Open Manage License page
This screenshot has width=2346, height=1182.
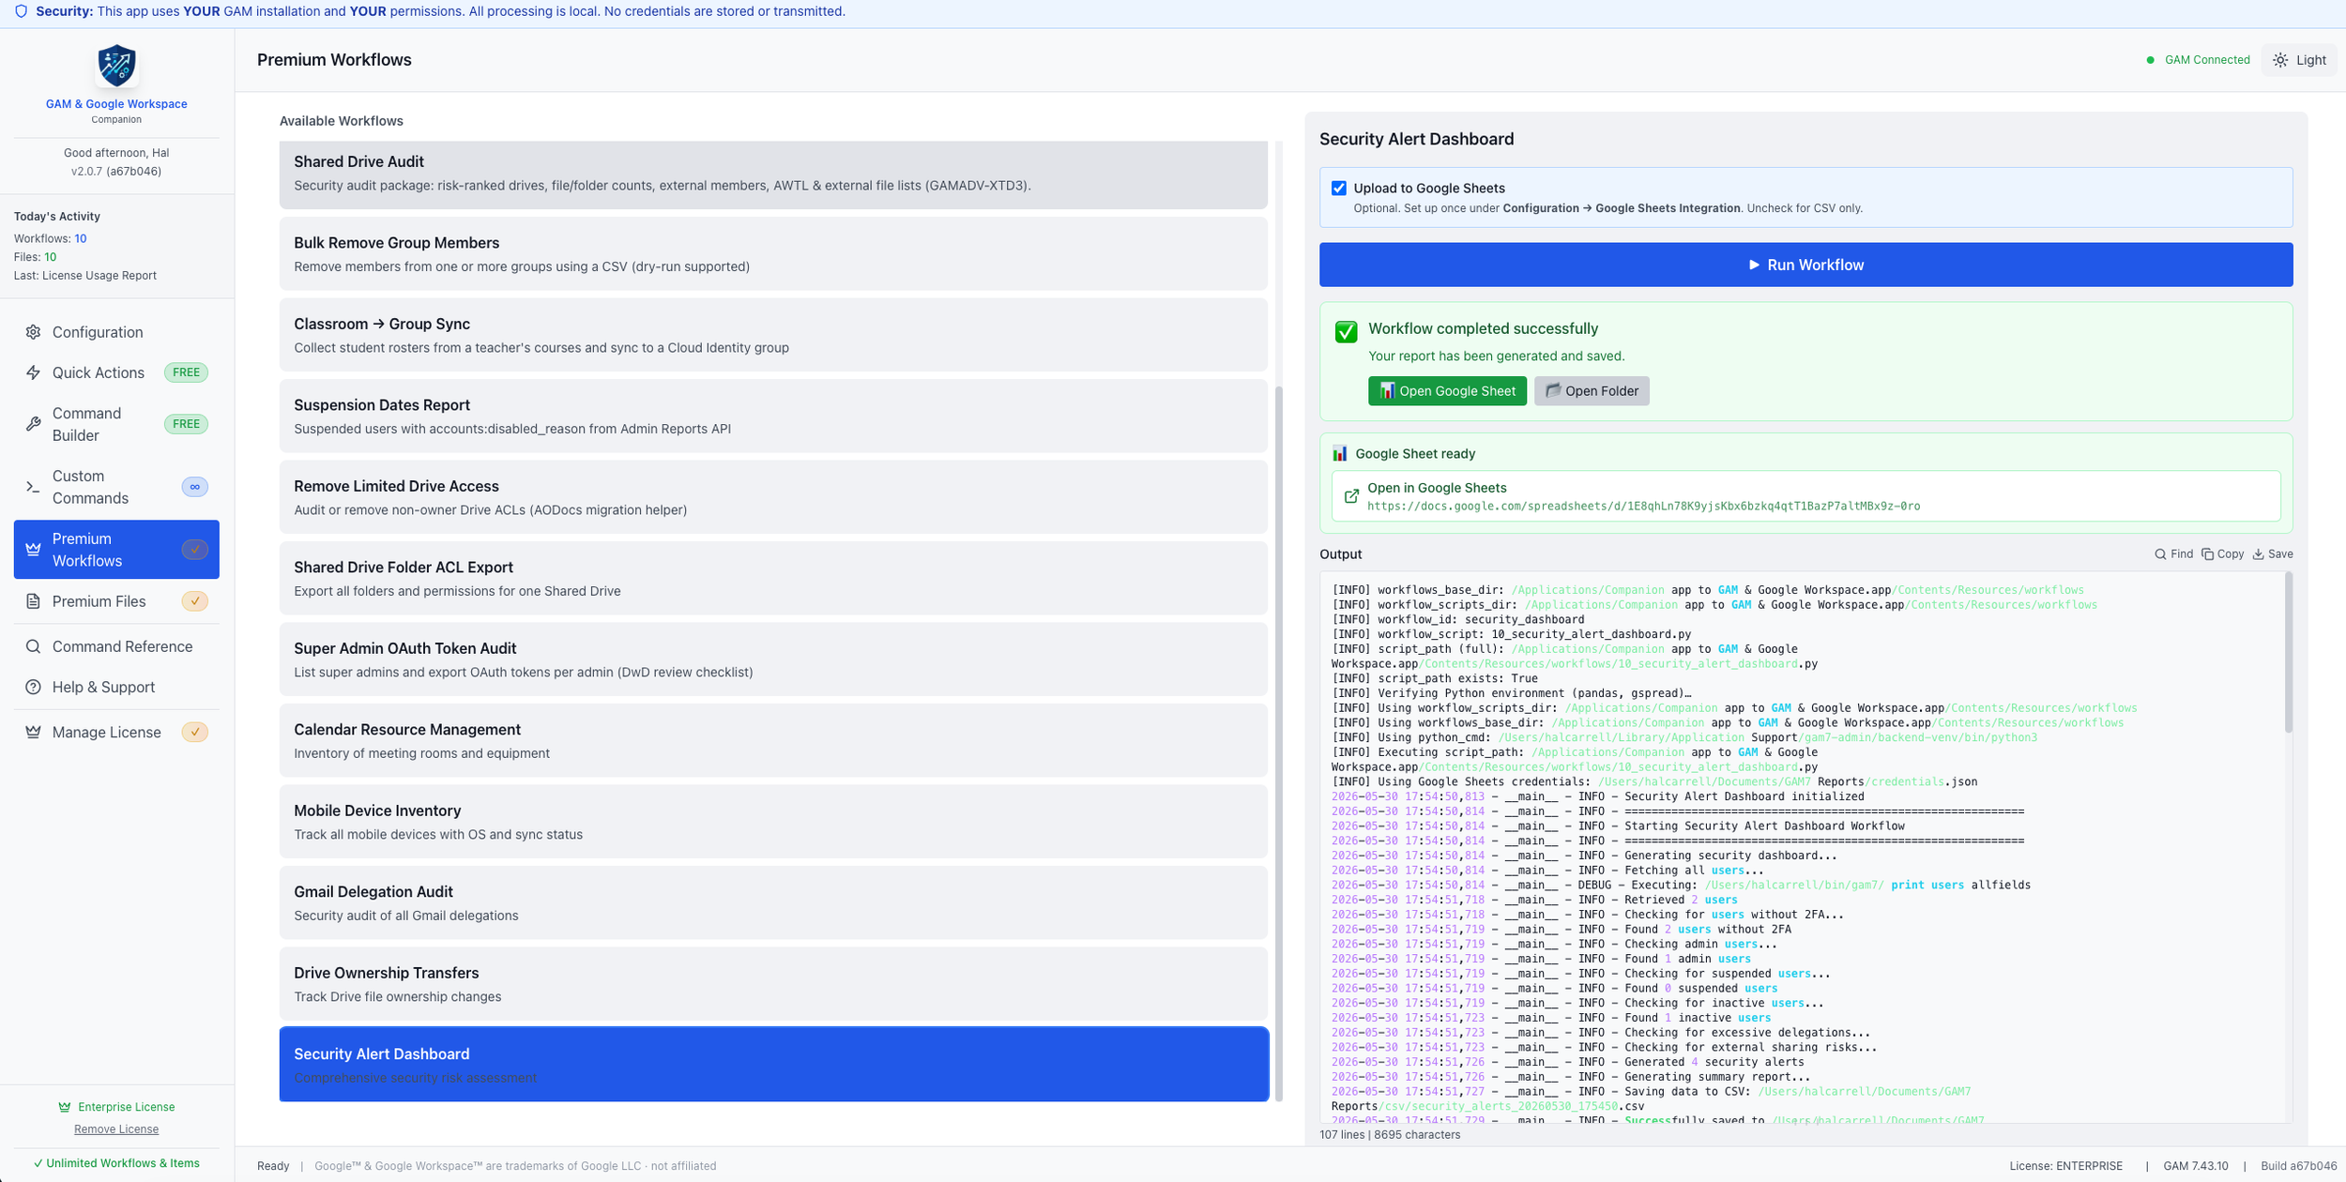(x=116, y=732)
